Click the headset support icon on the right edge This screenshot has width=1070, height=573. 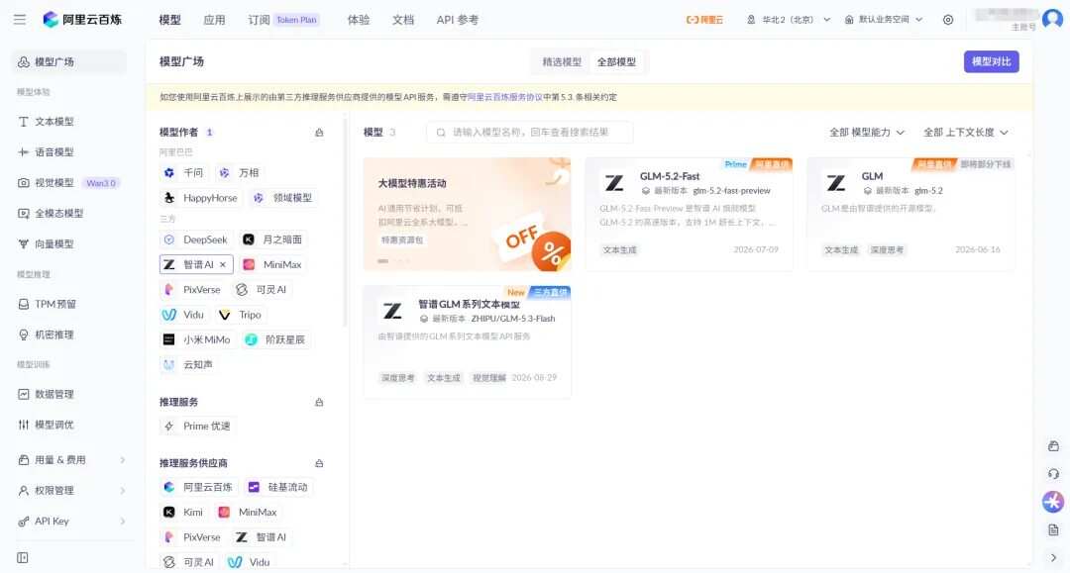click(1053, 473)
